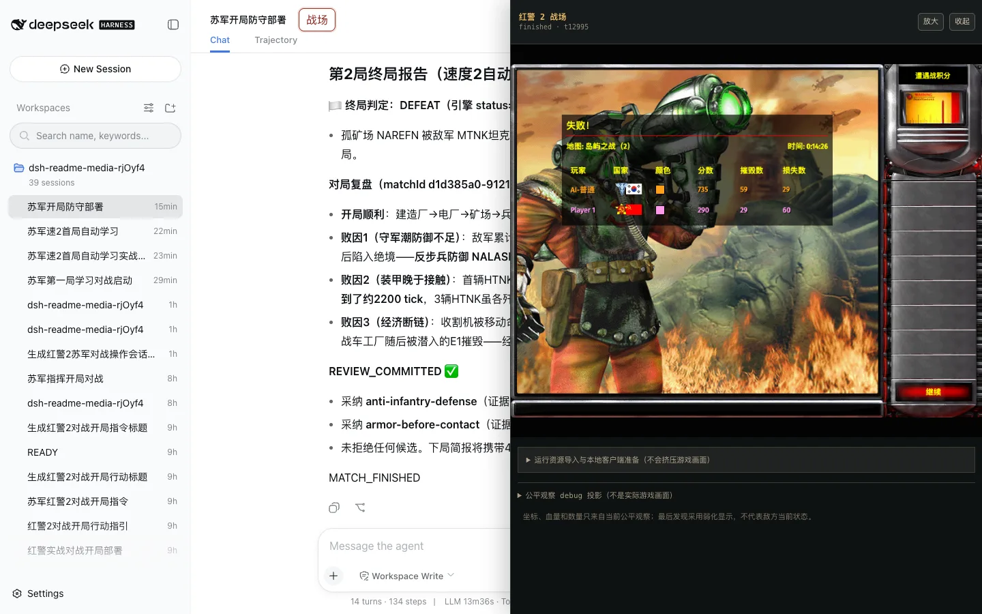Expand 运行资源导入与本地客户端准备 section
982x614 pixels.
click(x=746, y=460)
